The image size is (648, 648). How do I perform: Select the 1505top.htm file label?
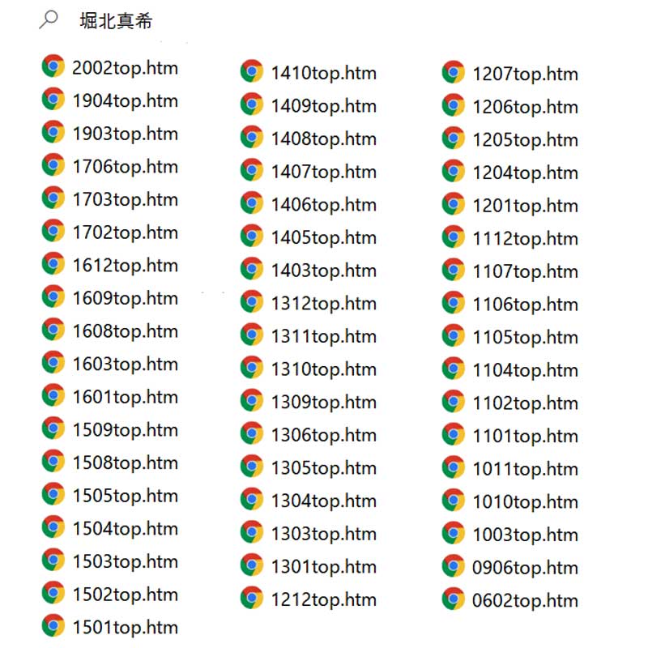pyautogui.click(x=126, y=496)
